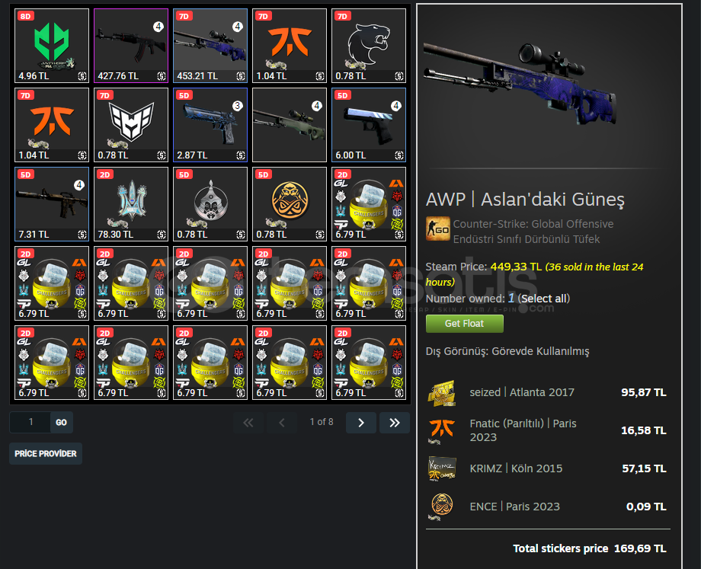Click the Get Float button
This screenshot has width=701, height=569.
[x=465, y=324]
